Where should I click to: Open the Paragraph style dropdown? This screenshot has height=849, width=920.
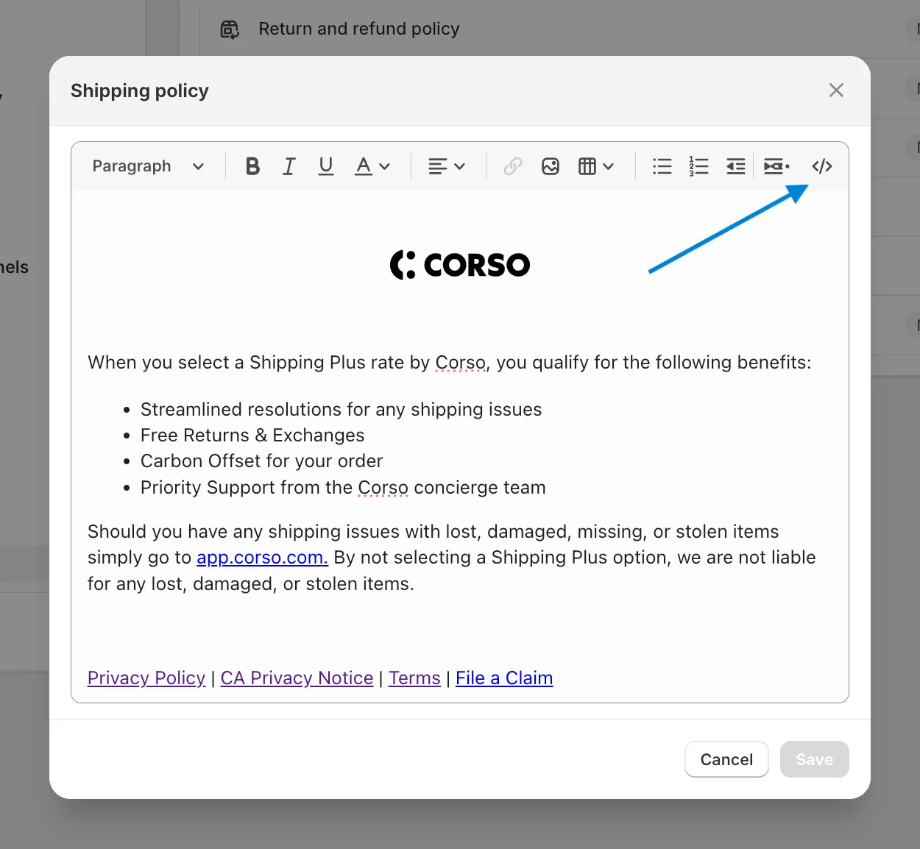(x=147, y=166)
